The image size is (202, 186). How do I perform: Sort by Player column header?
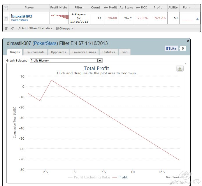pyautogui.click(x=29, y=8)
